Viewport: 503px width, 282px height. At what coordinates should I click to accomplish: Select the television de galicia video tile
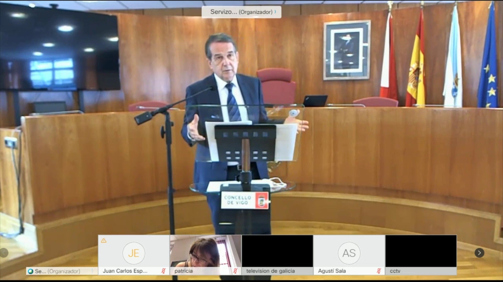pos(277,251)
